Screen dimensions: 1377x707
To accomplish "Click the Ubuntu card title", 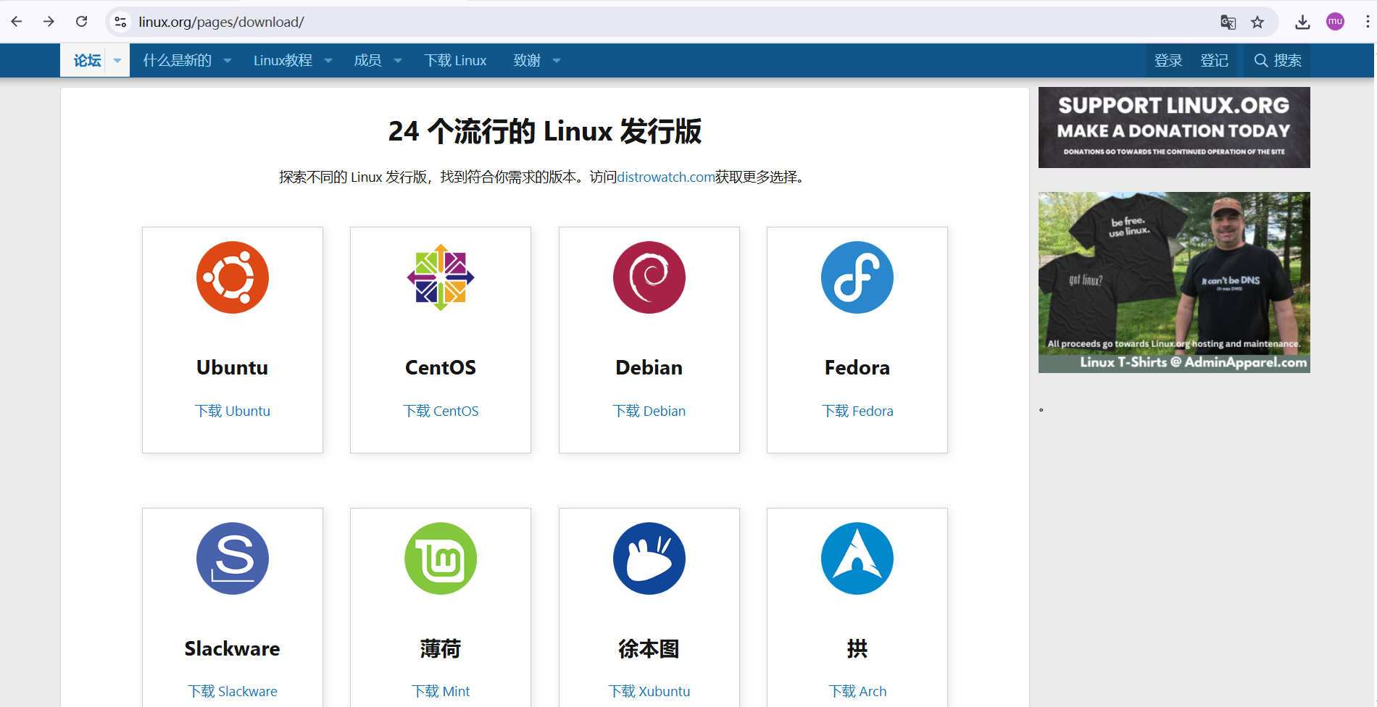I will click(233, 367).
